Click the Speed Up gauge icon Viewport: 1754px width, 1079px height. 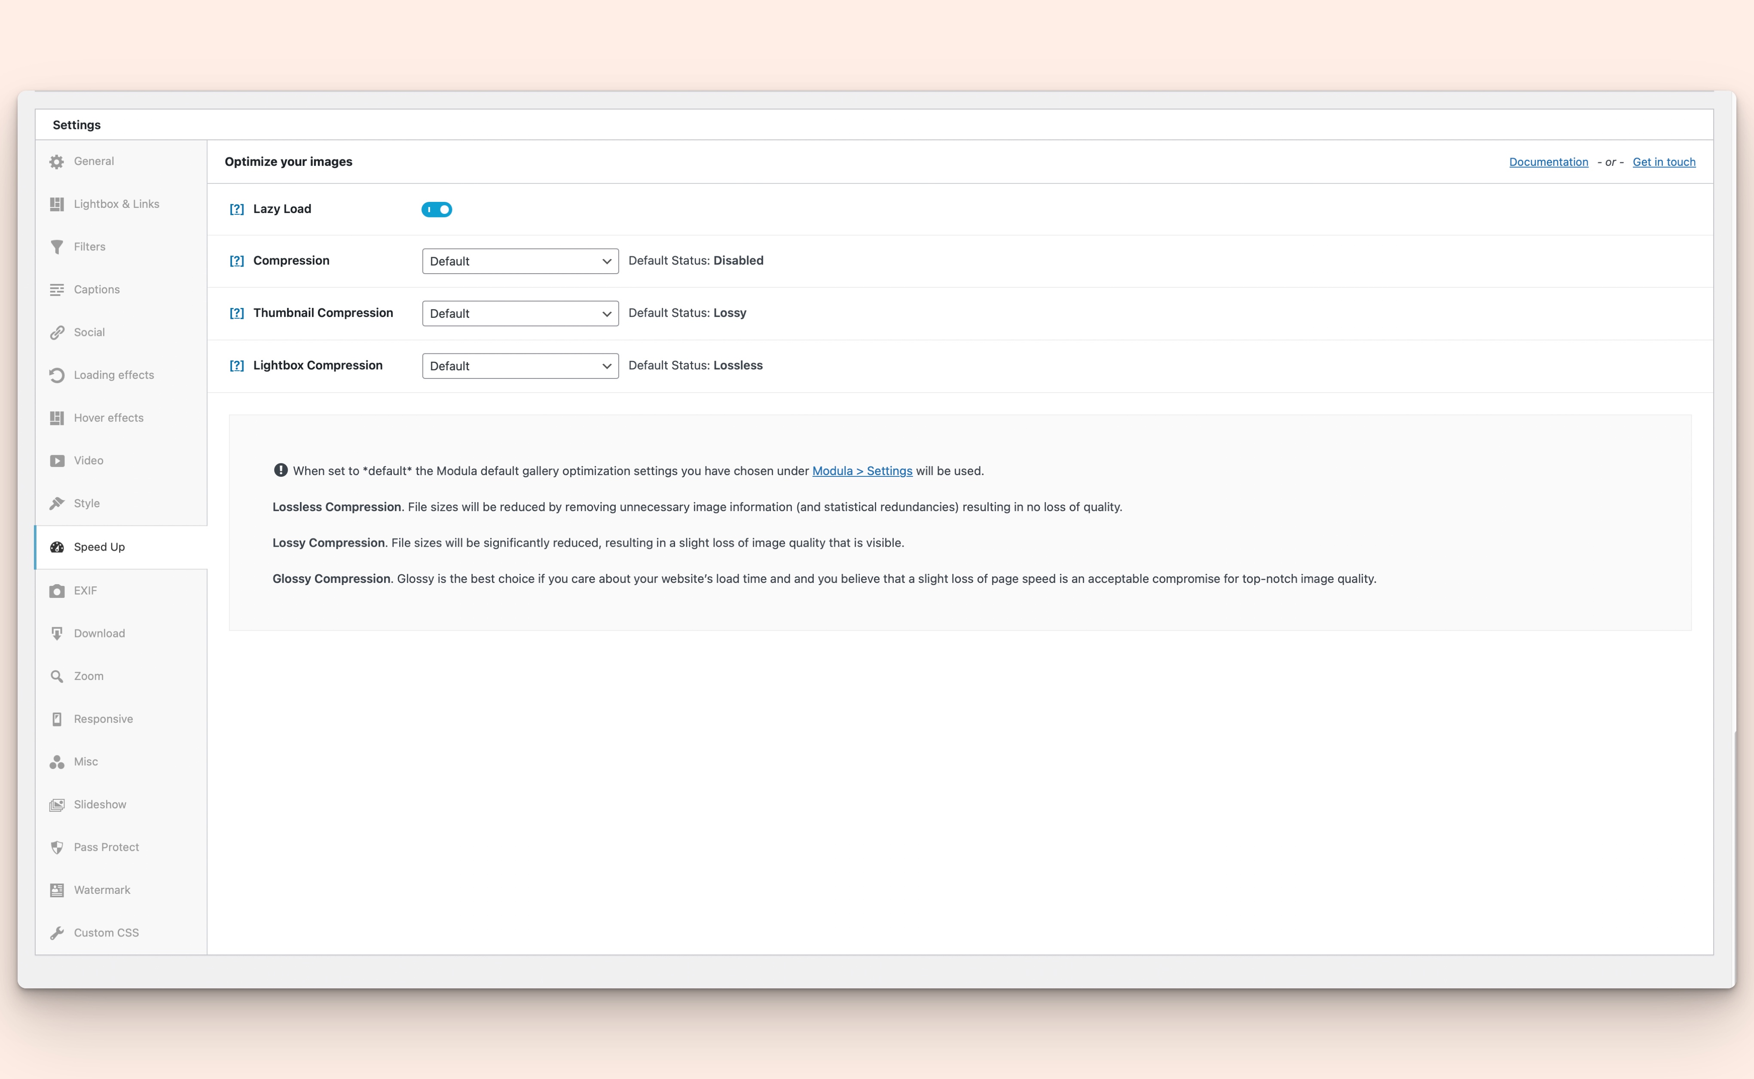click(57, 547)
